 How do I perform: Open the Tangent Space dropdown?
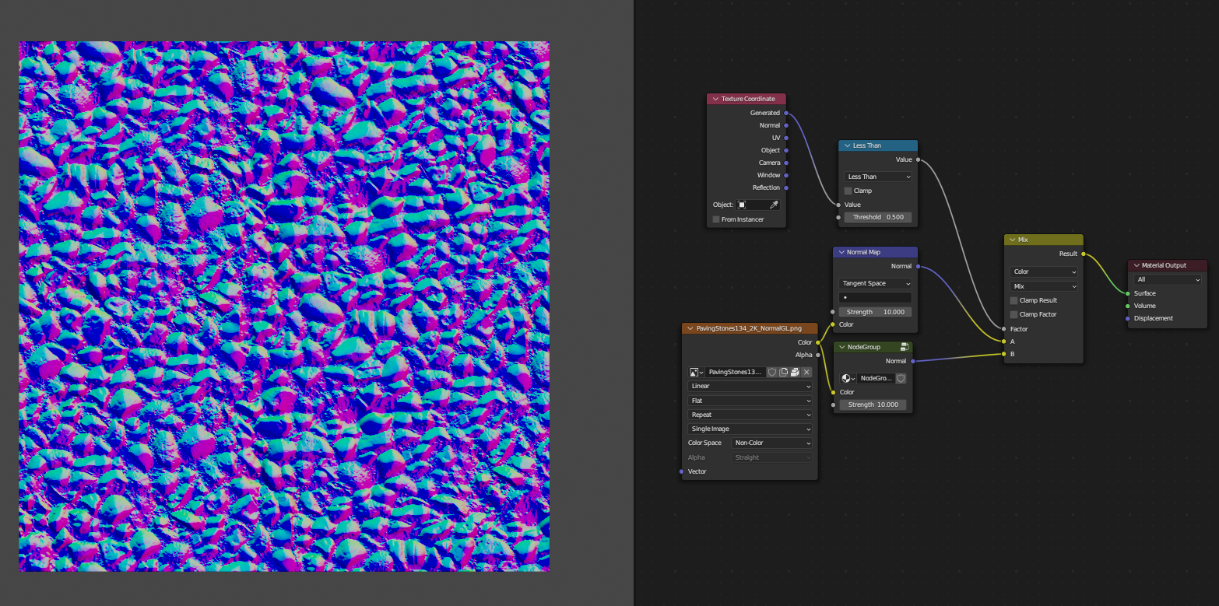pyautogui.click(x=875, y=283)
